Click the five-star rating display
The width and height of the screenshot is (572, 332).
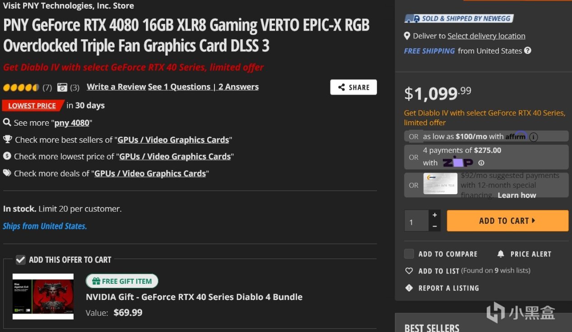21,87
